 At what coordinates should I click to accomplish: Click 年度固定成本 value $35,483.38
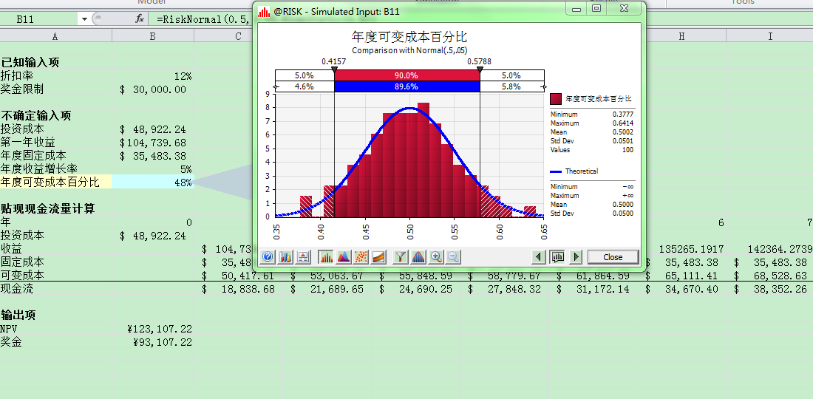pos(153,156)
